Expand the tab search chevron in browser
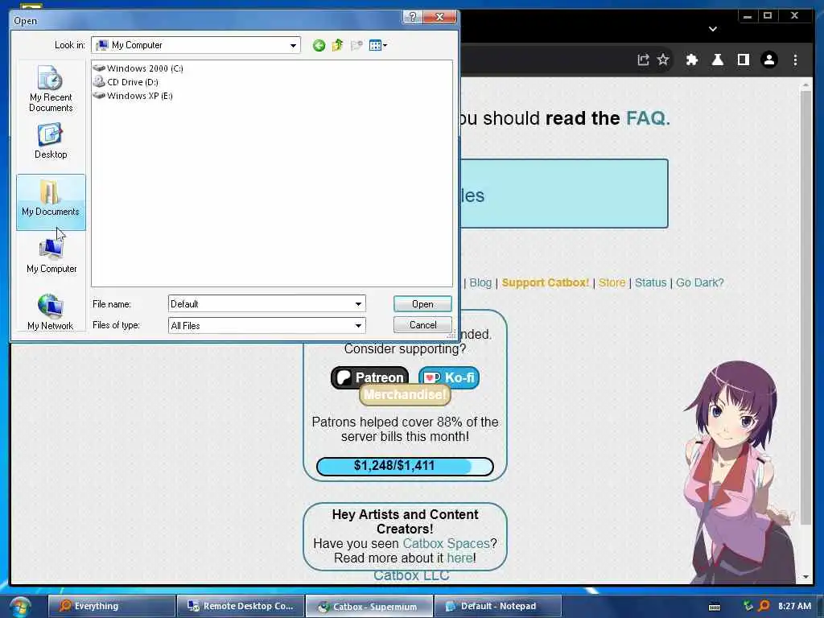The width and height of the screenshot is (824, 618). [713, 29]
